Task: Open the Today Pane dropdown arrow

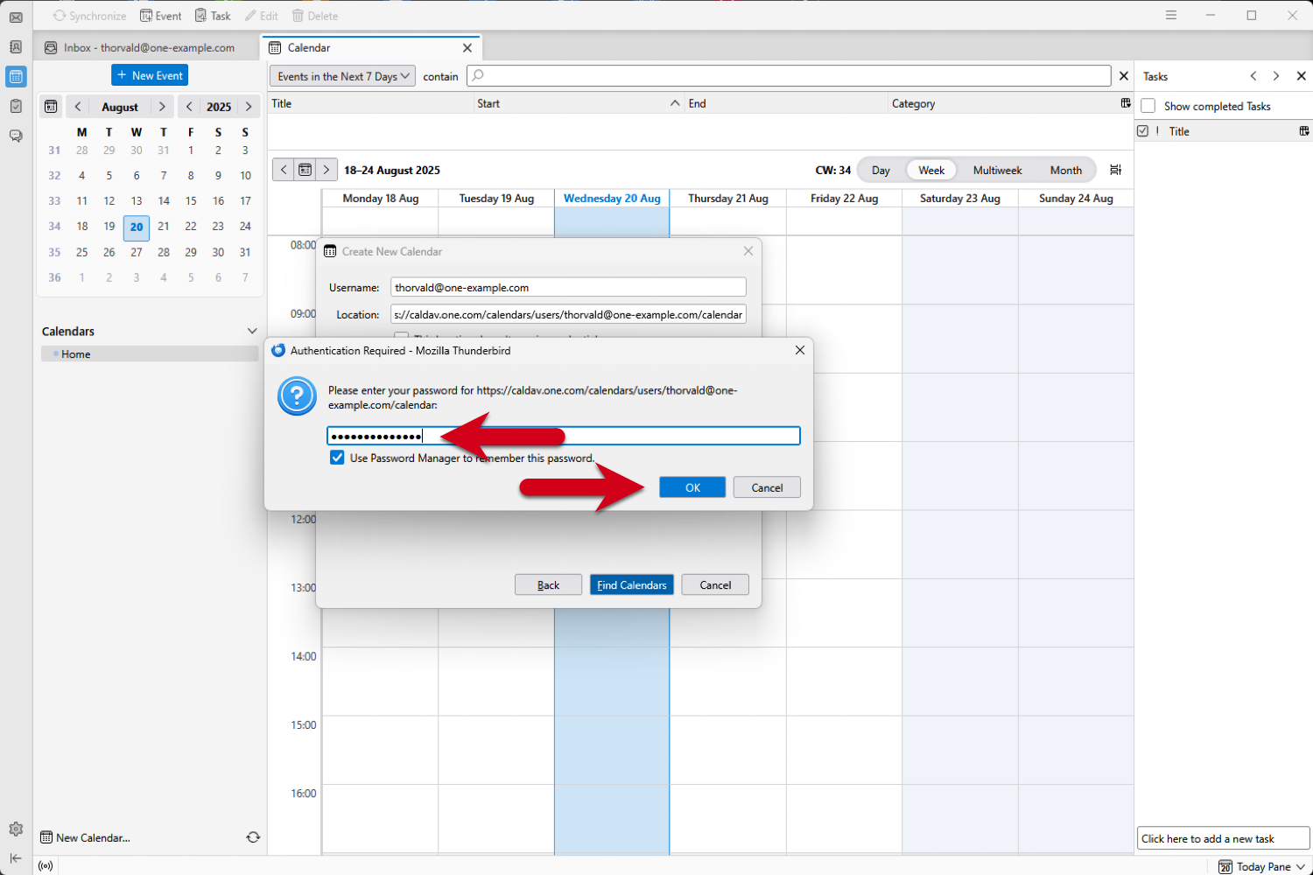Action: point(1299,866)
